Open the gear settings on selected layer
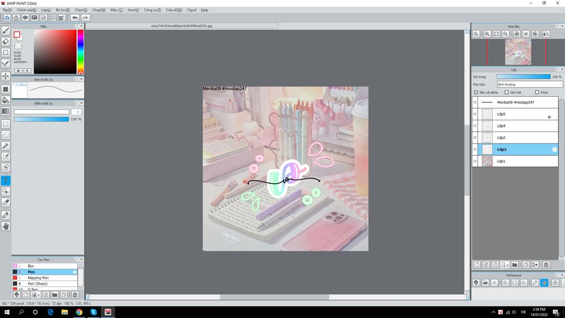565x318 pixels. 554,149
